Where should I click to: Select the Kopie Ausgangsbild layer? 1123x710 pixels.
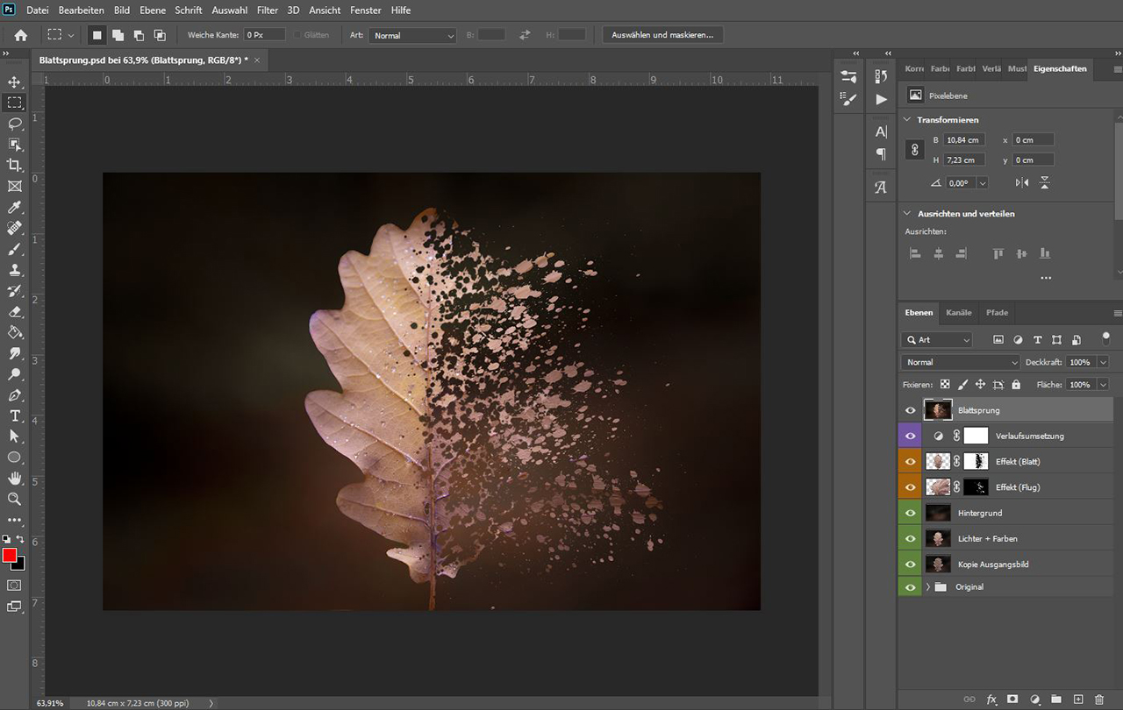pyautogui.click(x=992, y=564)
